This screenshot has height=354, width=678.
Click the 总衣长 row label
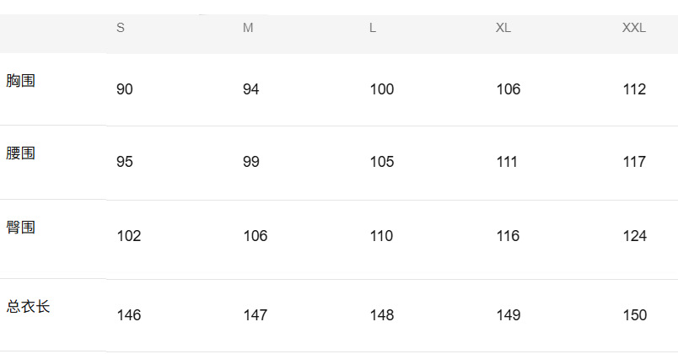click(29, 307)
